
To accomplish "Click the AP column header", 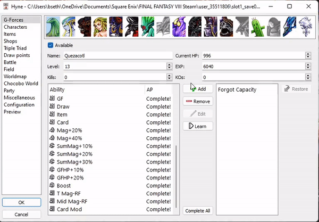I will (158, 89).
